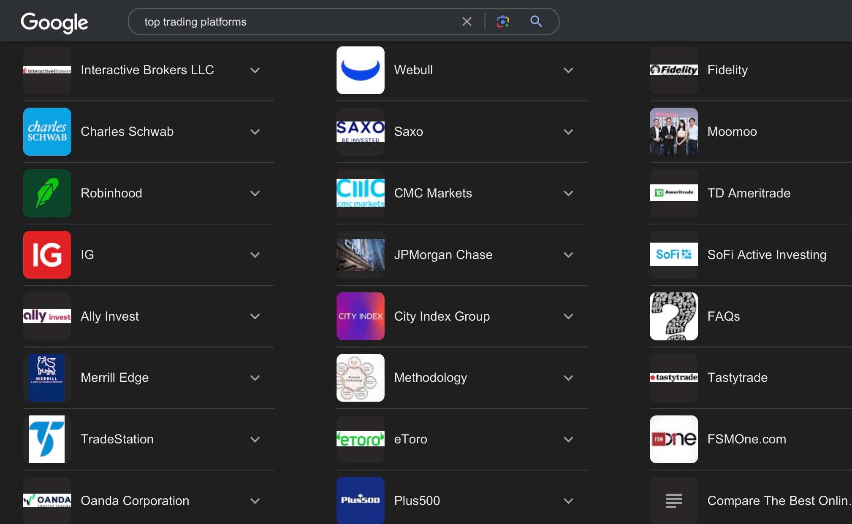
Task: Expand the Charles Schwab chevron
Action: tap(255, 132)
